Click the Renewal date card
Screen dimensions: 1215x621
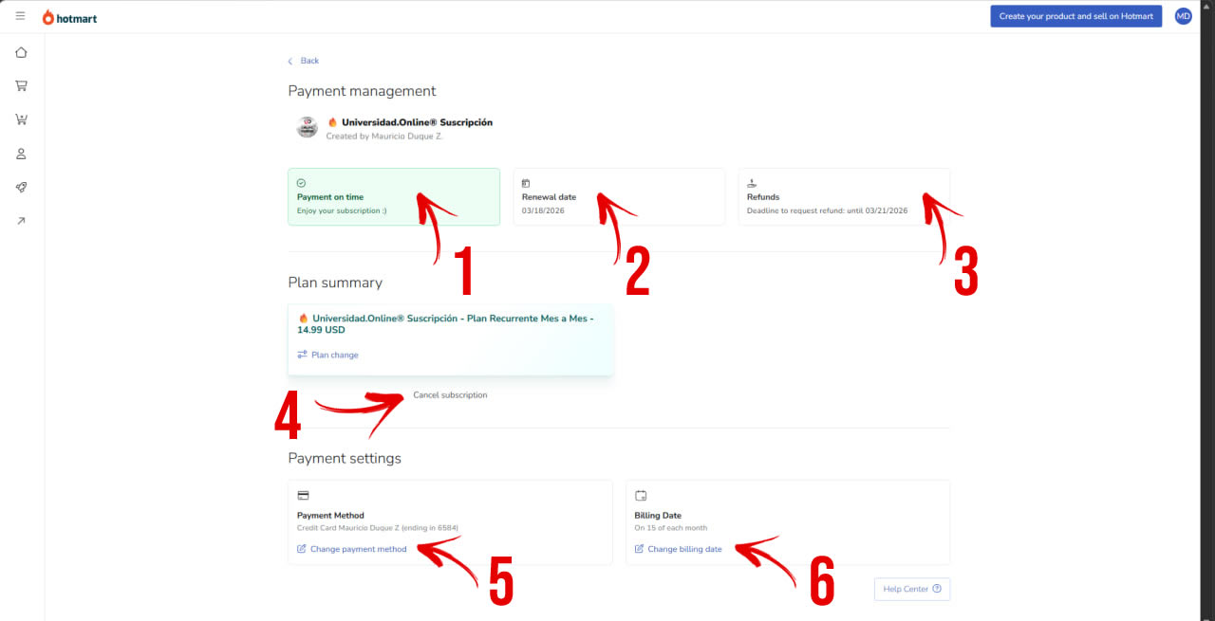pyautogui.click(x=618, y=196)
